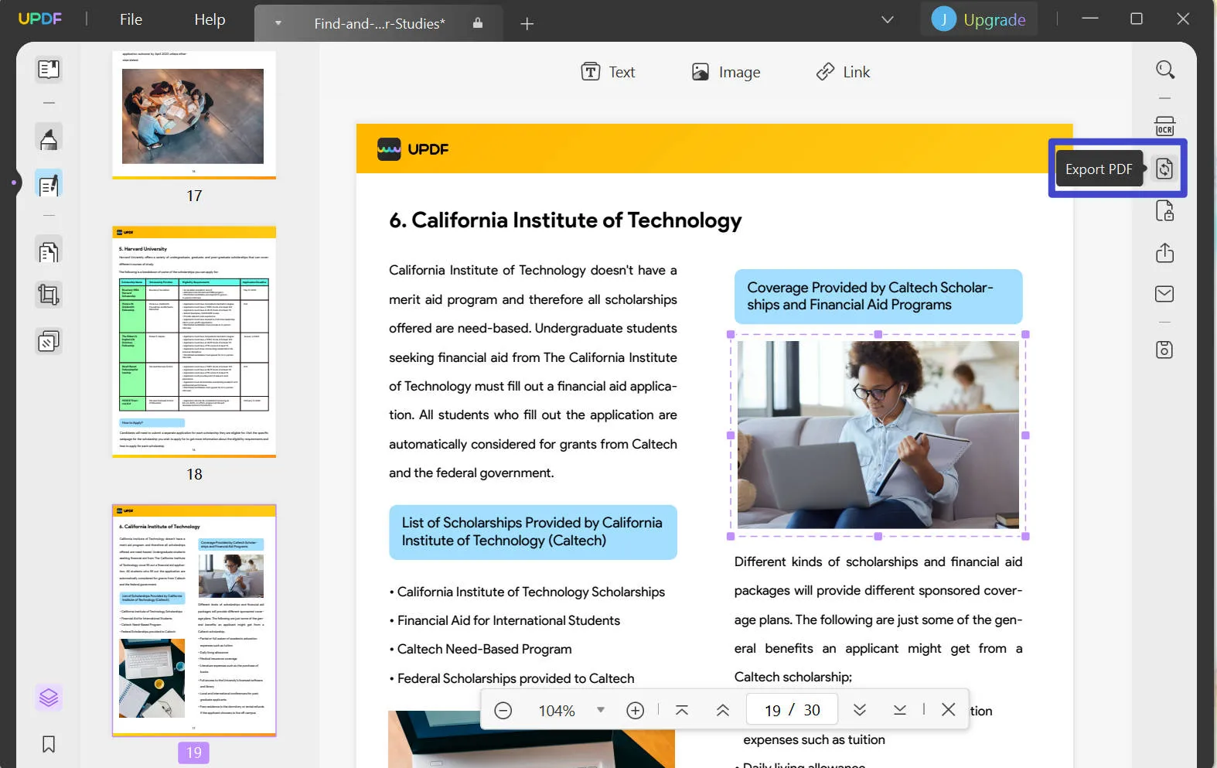Click the Share file icon
Viewport: 1217px width, 768px height.
pyautogui.click(x=1164, y=253)
